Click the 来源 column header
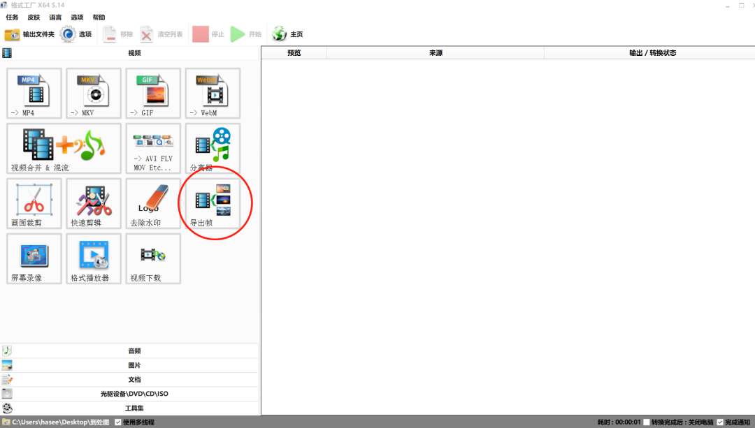 [x=436, y=53]
